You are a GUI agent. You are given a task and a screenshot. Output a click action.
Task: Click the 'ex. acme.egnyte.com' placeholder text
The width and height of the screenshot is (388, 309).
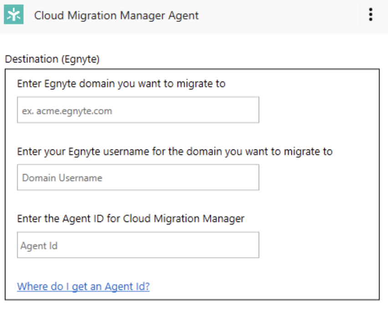tap(67, 111)
